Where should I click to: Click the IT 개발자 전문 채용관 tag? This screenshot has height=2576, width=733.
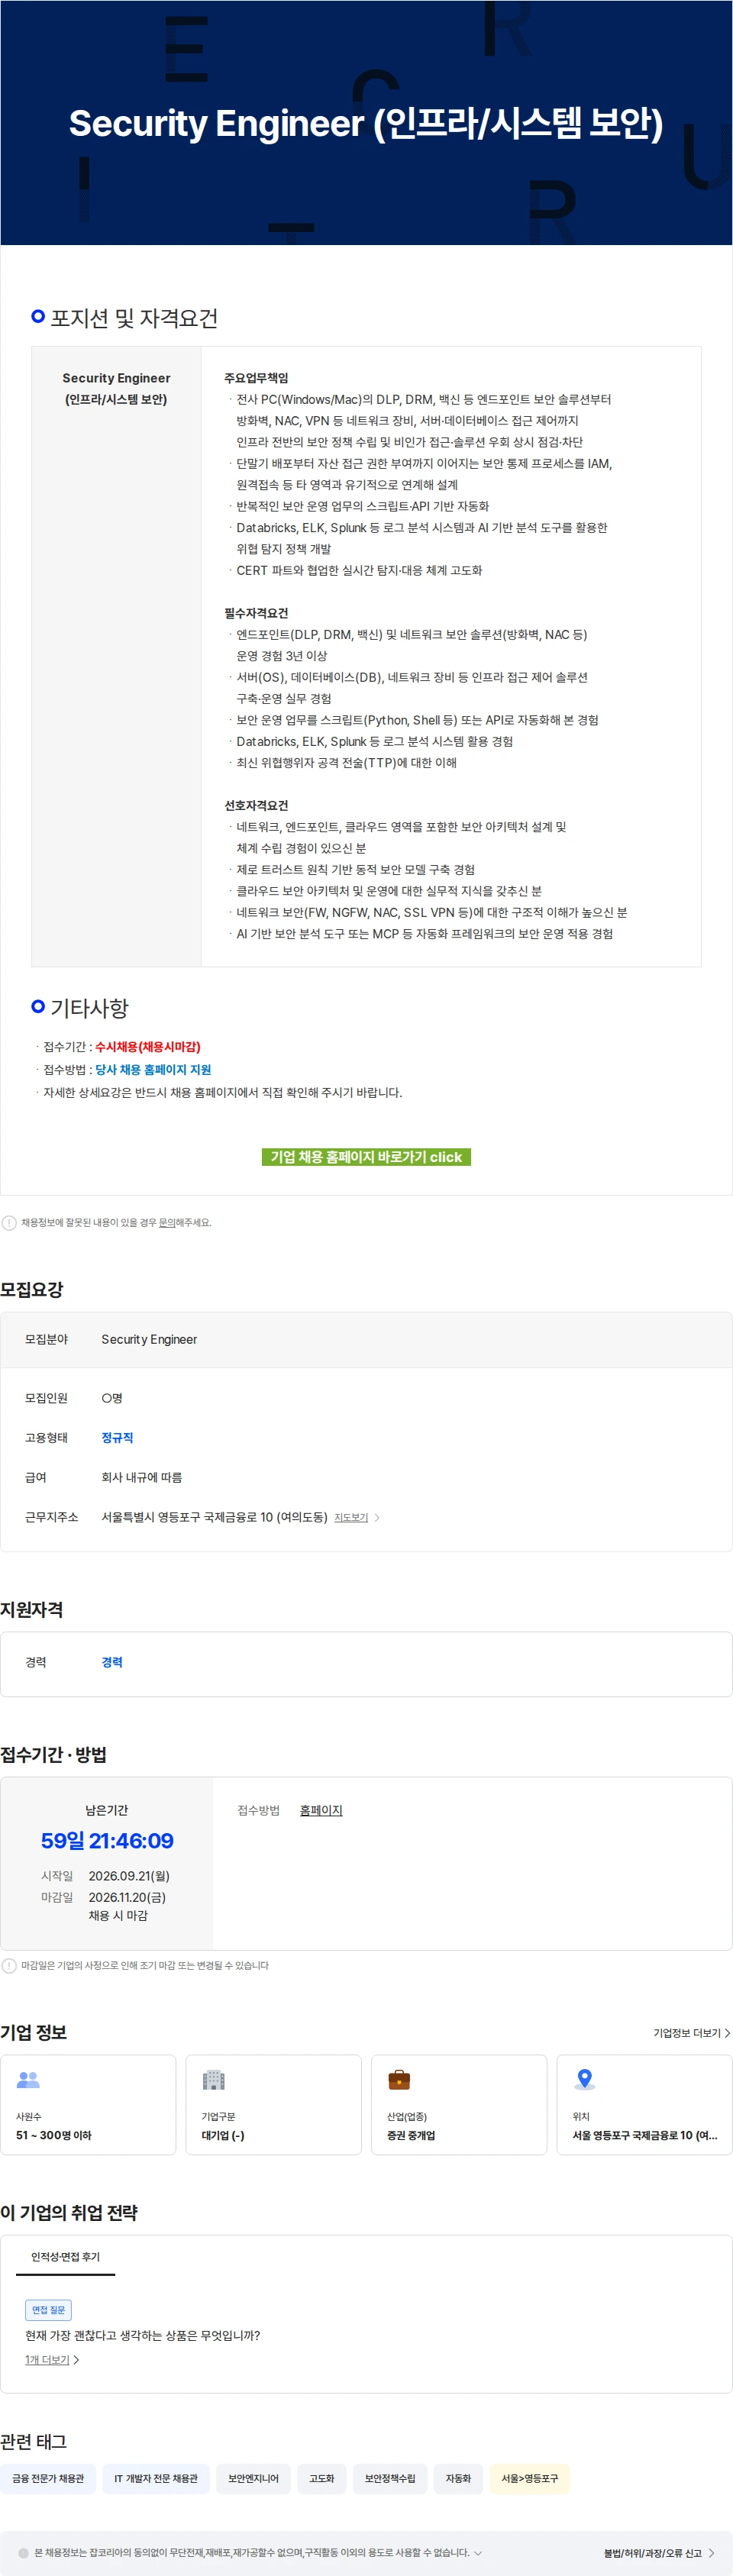coord(156,2478)
